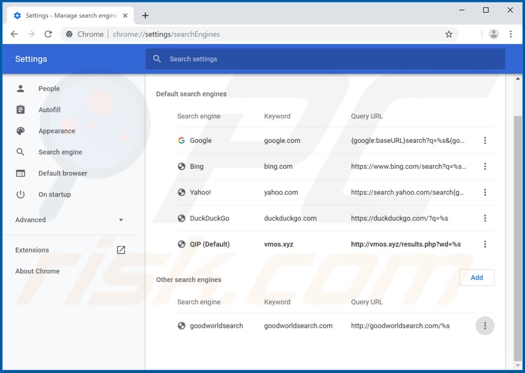
Task: Reload the settings page
Action: (49, 34)
